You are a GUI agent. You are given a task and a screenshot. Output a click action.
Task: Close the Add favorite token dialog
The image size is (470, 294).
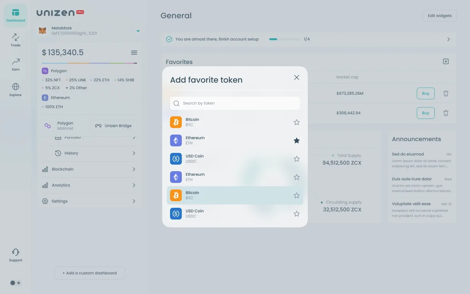pyautogui.click(x=297, y=77)
